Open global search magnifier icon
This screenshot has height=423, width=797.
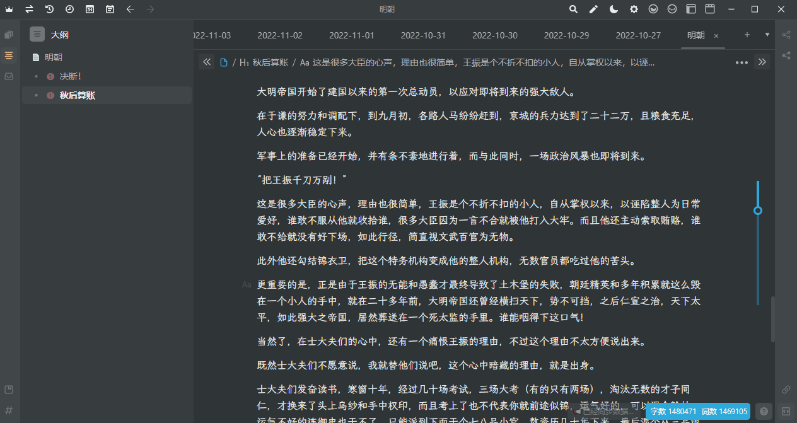click(573, 9)
